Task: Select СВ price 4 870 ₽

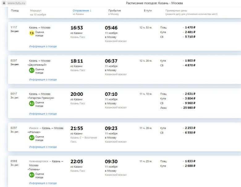Action: point(190,65)
